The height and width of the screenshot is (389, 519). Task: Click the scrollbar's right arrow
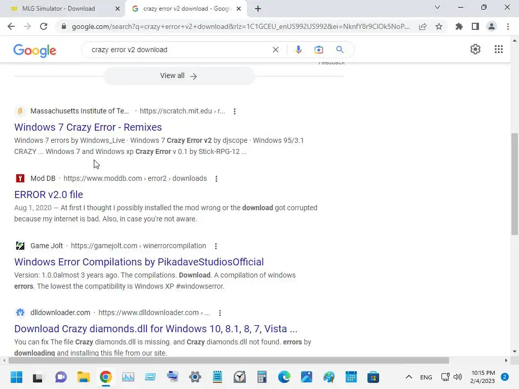[506, 360]
